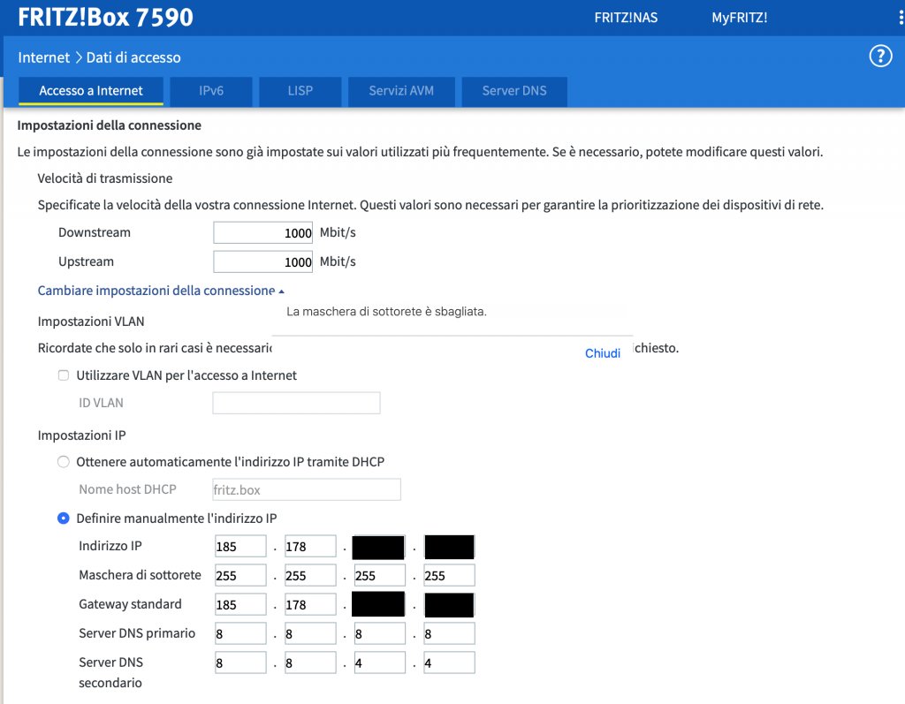Viewport: 905px width, 704px height.
Task: Click the Impostazioni della connessione heading
Action: (x=109, y=125)
